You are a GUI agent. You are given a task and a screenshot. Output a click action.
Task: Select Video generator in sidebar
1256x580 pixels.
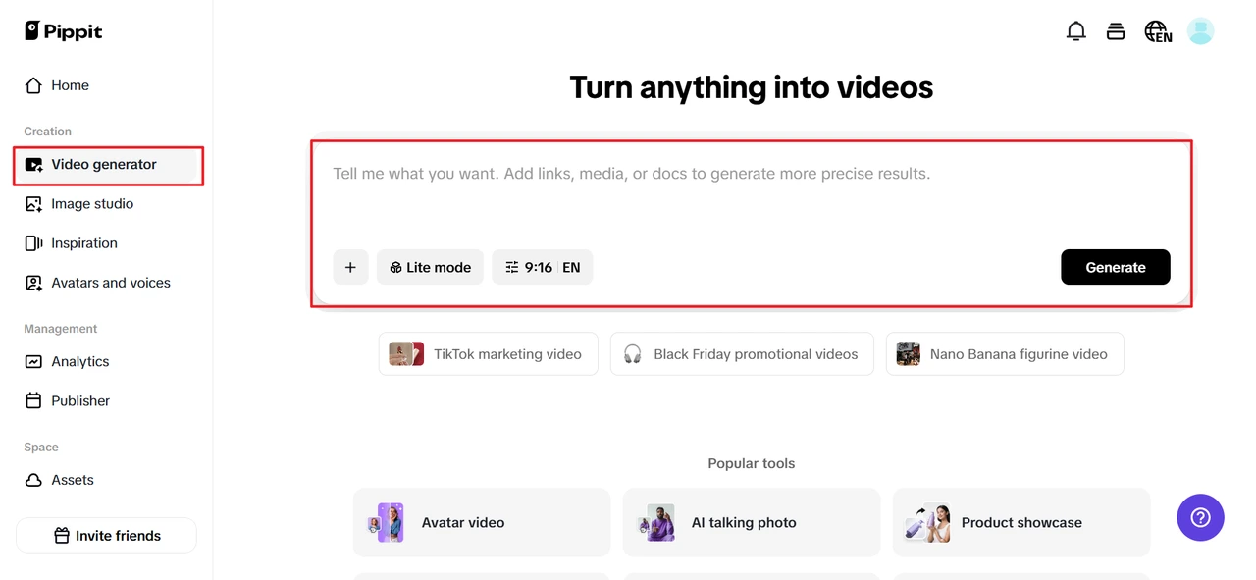(104, 165)
